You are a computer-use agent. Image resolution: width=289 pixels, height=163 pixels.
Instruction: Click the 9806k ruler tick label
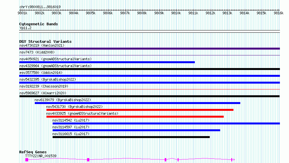tap(108, 13)
